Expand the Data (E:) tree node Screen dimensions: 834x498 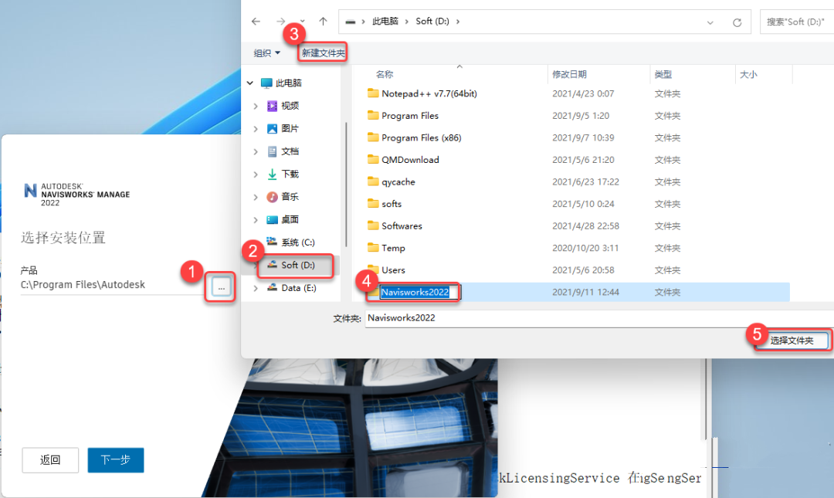(256, 288)
